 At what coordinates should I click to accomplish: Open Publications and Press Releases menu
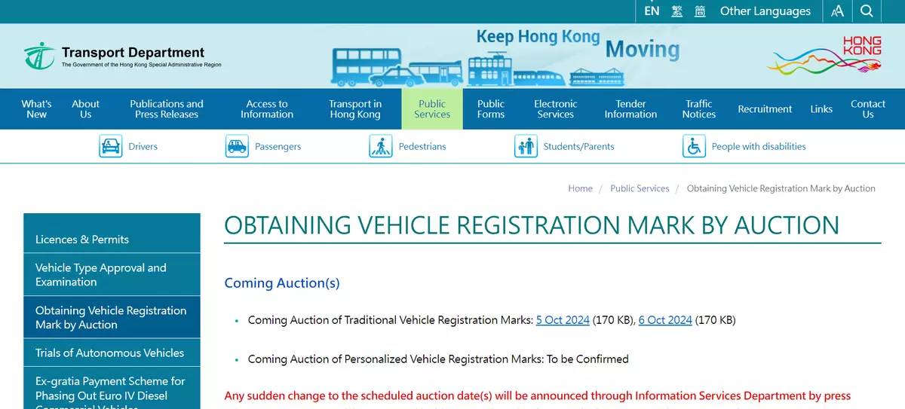click(x=167, y=109)
